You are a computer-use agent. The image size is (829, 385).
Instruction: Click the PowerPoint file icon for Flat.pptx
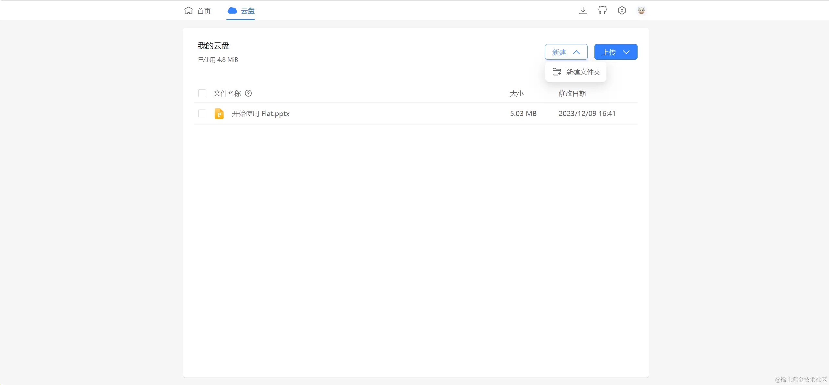click(x=219, y=113)
